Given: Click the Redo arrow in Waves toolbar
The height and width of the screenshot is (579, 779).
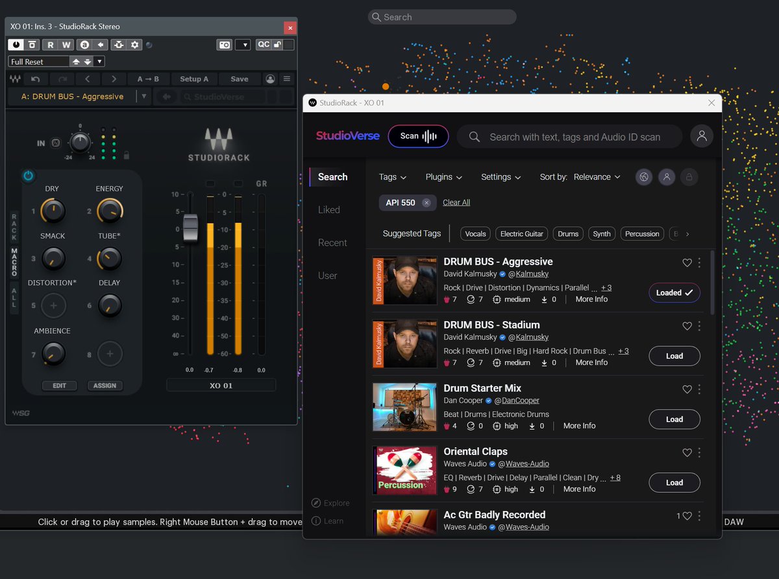Looking at the screenshot, I should (63, 79).
